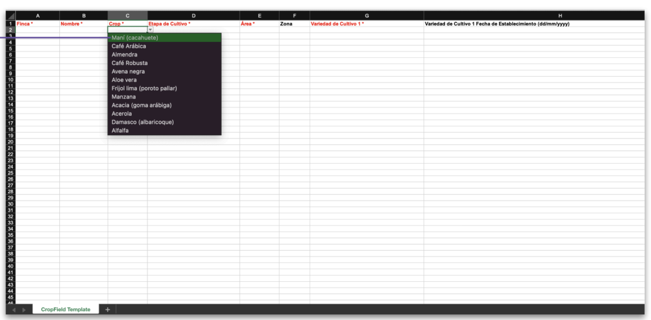This screenshot has width=651, height=320.
Task: Click the Crop * header cell
Action: click(x=127, y=24)
